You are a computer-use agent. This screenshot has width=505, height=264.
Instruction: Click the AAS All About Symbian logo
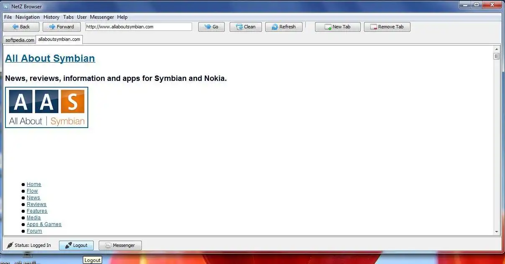point(47,107)
